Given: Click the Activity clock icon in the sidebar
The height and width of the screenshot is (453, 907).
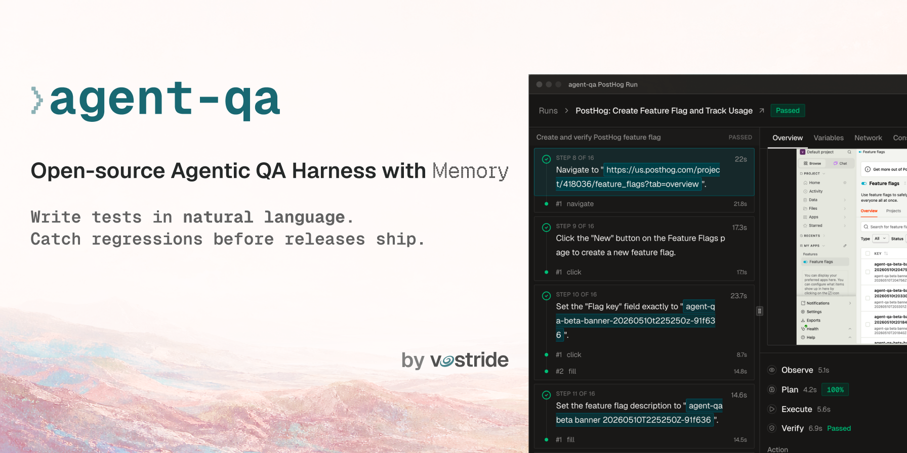Looking at the screenshot, I should [x=805, y=191].
